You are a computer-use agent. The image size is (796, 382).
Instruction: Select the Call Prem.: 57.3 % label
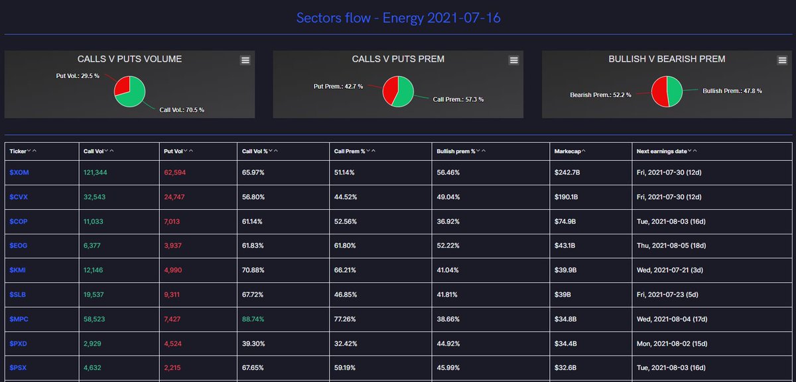click(x=458, y=100)
